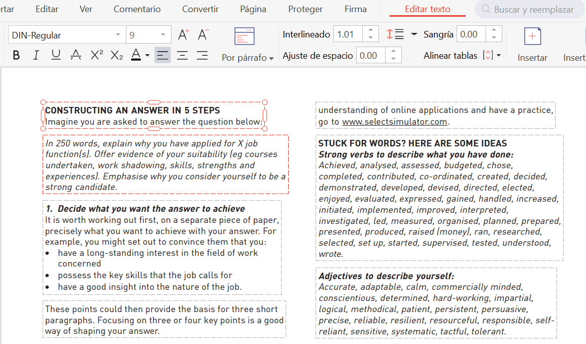Toggle underline formatting

(x=56, y=55)
